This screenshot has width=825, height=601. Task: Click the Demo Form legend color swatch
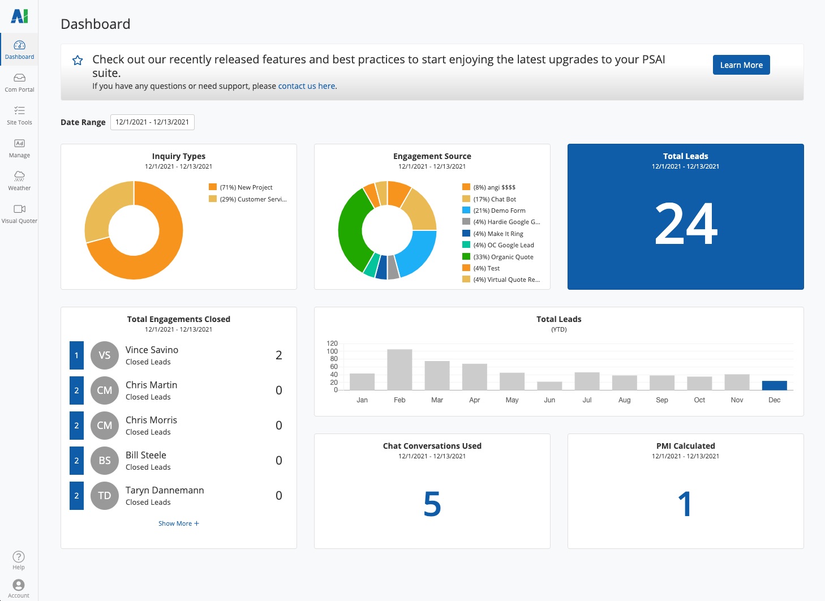pos(466,211)
